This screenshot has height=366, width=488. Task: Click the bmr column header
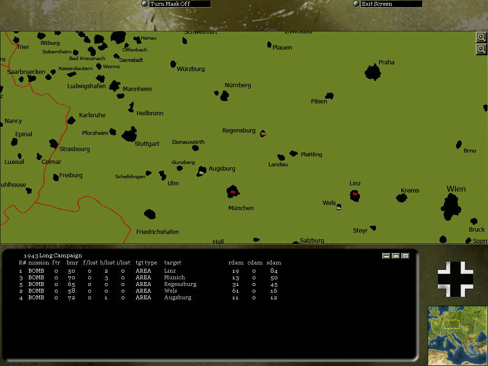72,263
